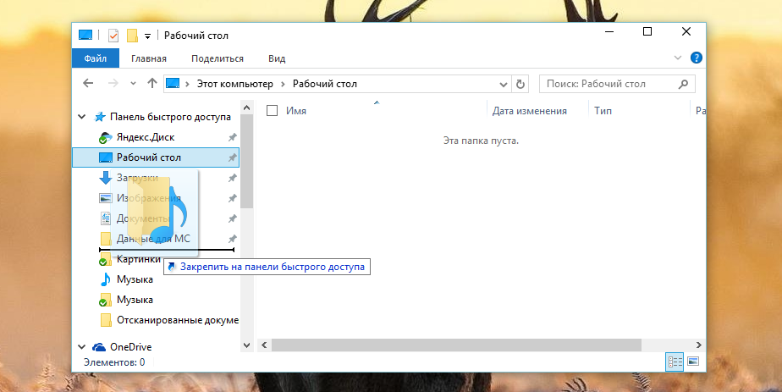The height and width of the screenshot is (392, 782).
Task: Click the horizontal scrollbar right arrow
Action: pyautogui.click(x=698, y=345)
